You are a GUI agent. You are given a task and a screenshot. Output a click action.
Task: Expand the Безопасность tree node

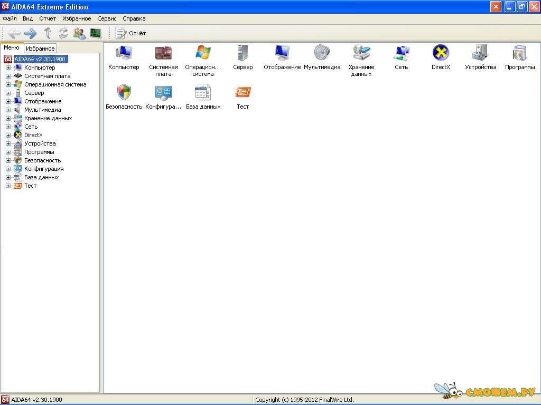tap(8, 160)
